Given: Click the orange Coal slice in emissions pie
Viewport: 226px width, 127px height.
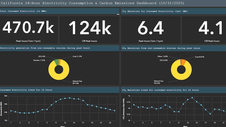Looking at the screenshot, I should click(183, 62).
